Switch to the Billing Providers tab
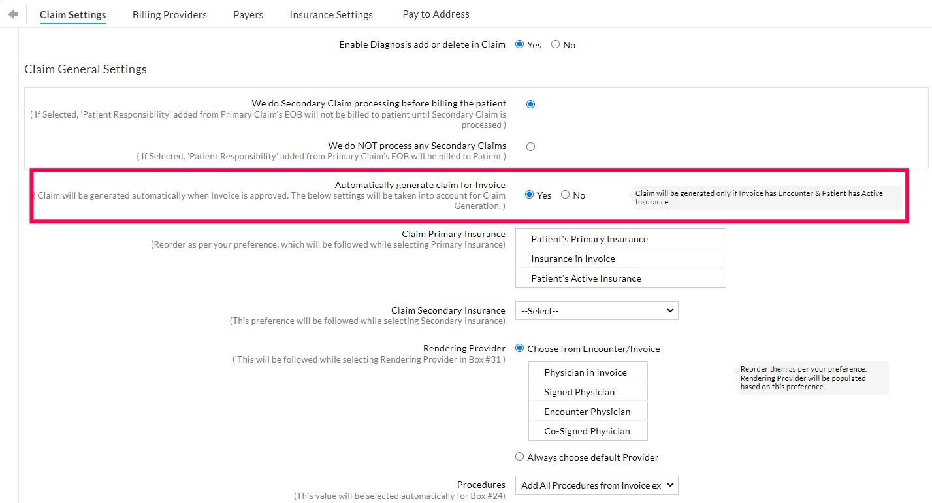This screenshot has height=503, width=932. tap(169, 14)
